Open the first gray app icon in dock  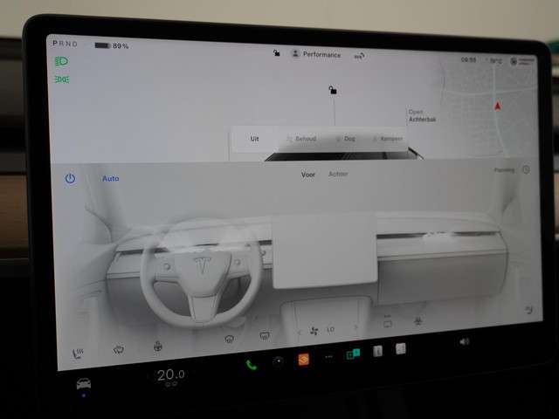pos(377,351)
